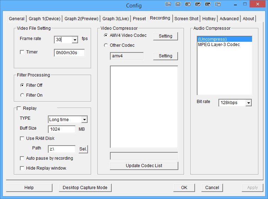Check Auto pause by recording
Screen dimensions: 268x199
(x=22, y=158)
